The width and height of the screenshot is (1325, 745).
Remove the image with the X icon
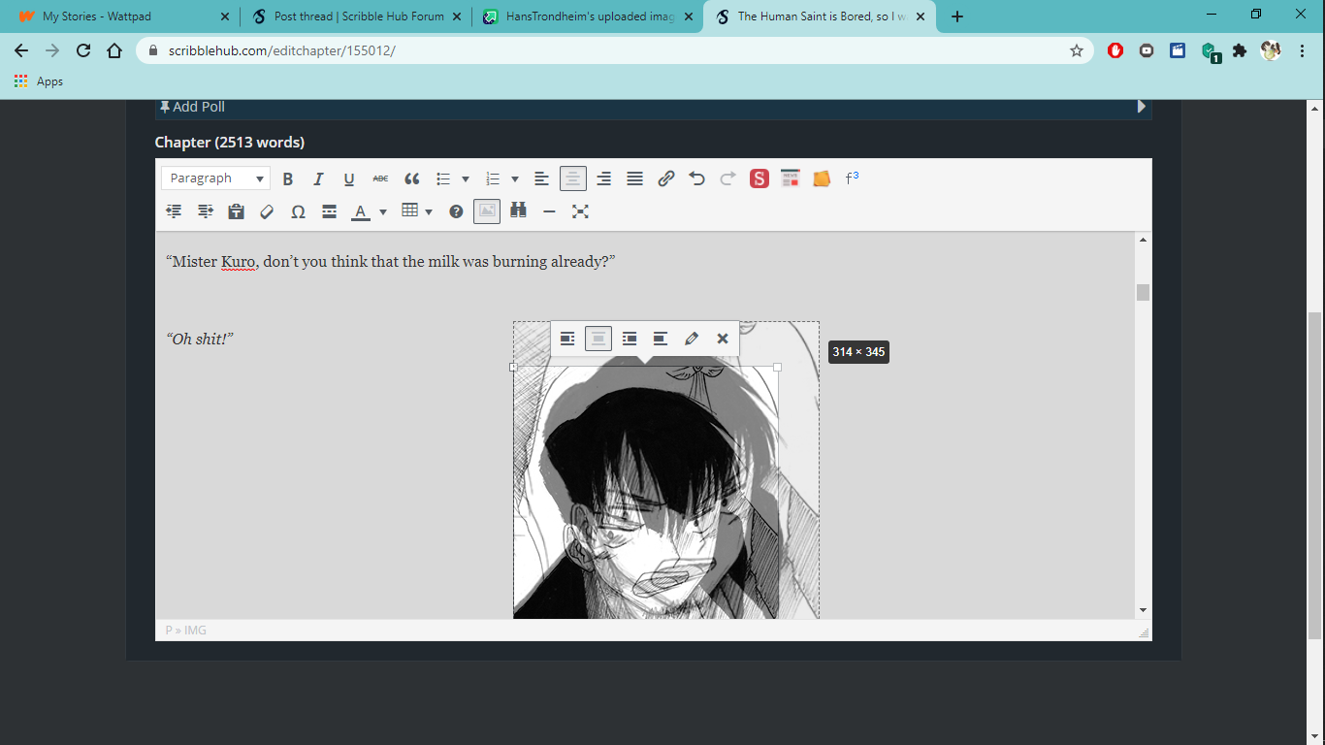click(x=723, y=339)
